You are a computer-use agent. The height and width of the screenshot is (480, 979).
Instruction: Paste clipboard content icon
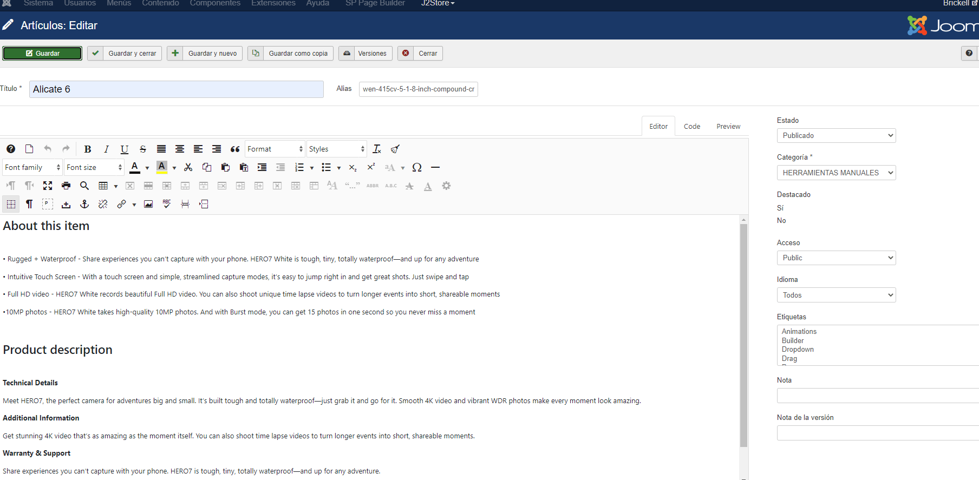pyautogui.click(x=225, y=167)
